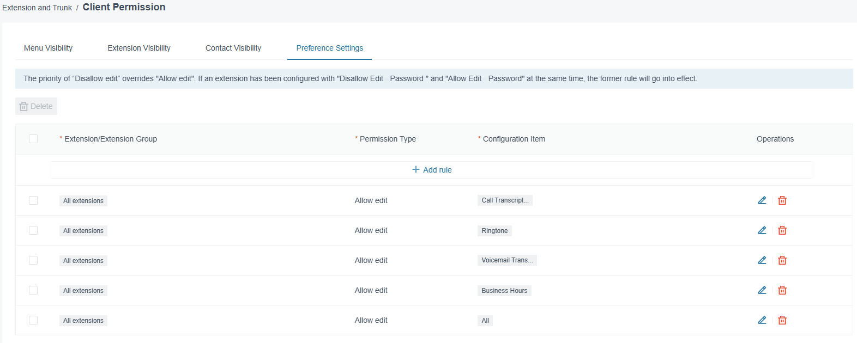This screenshot has height=343, width=857.
Task: Click the Delete button above the table
Action: [36, 106]
